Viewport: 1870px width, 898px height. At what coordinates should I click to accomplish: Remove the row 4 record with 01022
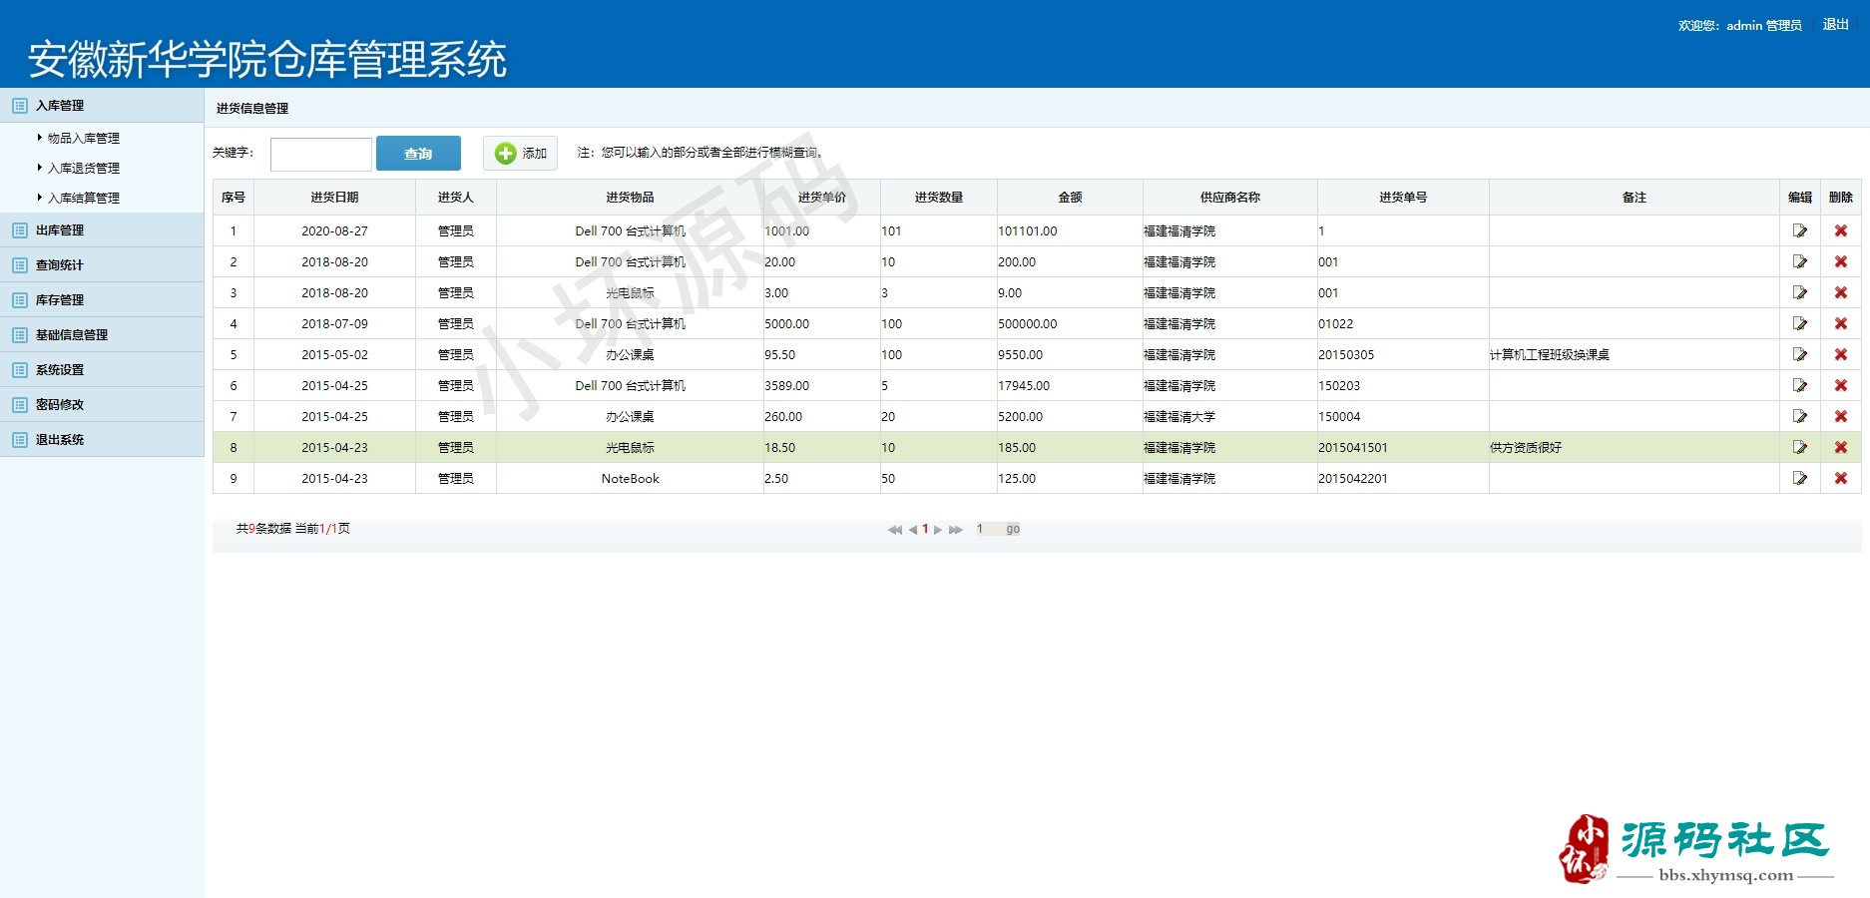pyautogui.click(x=1840, y=323)
